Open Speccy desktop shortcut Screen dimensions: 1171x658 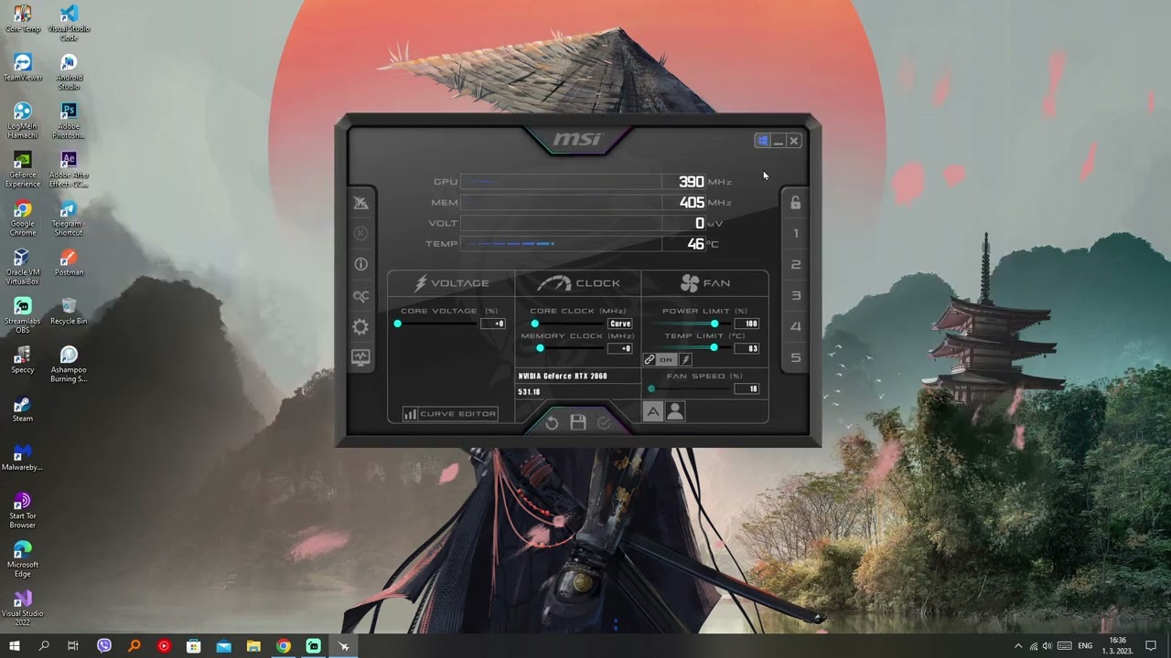[23, 361]
